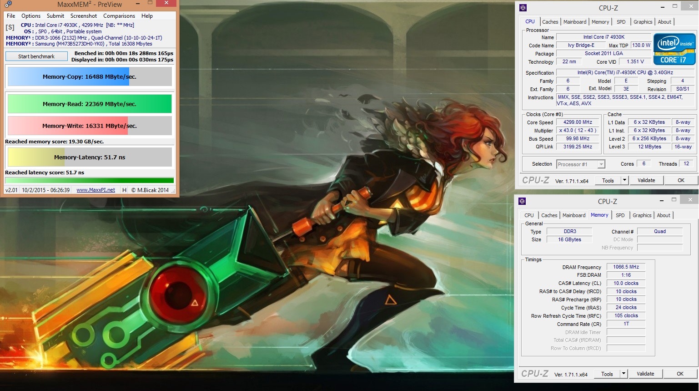
Task: Open the Comparisons menu in MaxxMEM
Action: [119, 16]
